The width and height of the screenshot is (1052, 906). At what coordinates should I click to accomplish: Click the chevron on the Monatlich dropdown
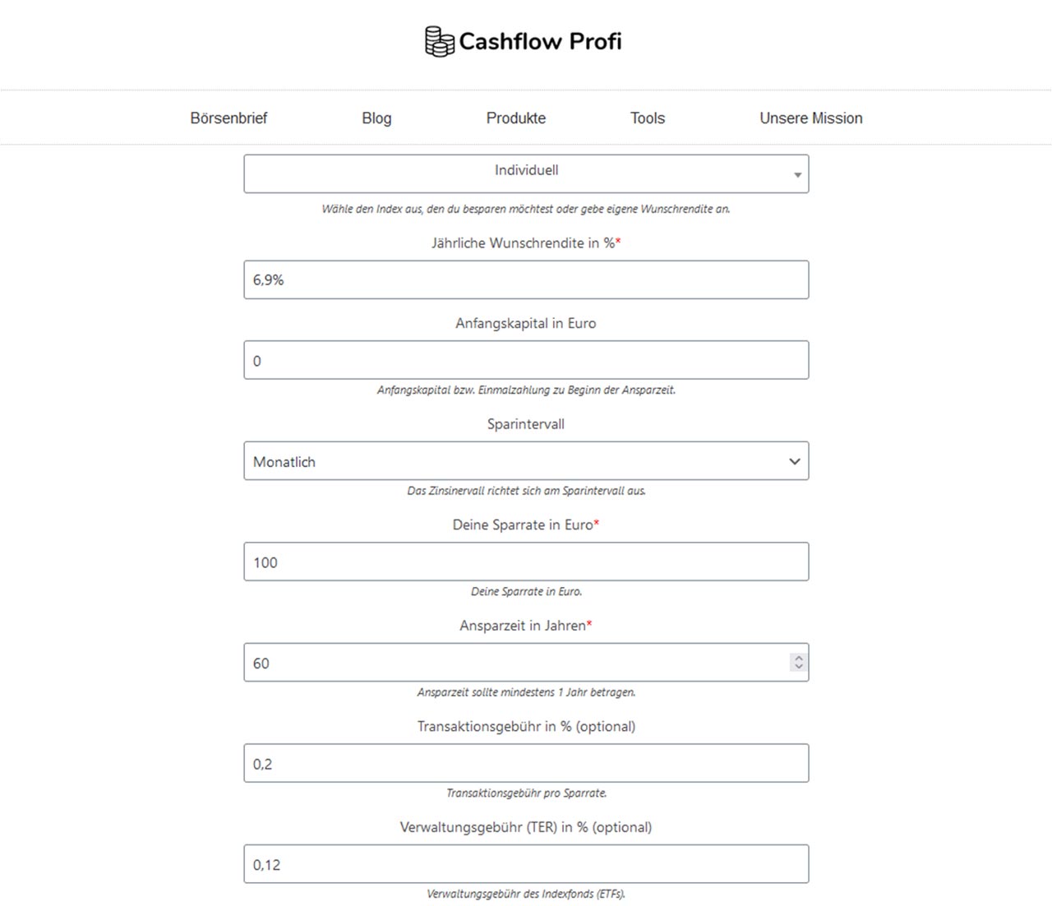795,461
